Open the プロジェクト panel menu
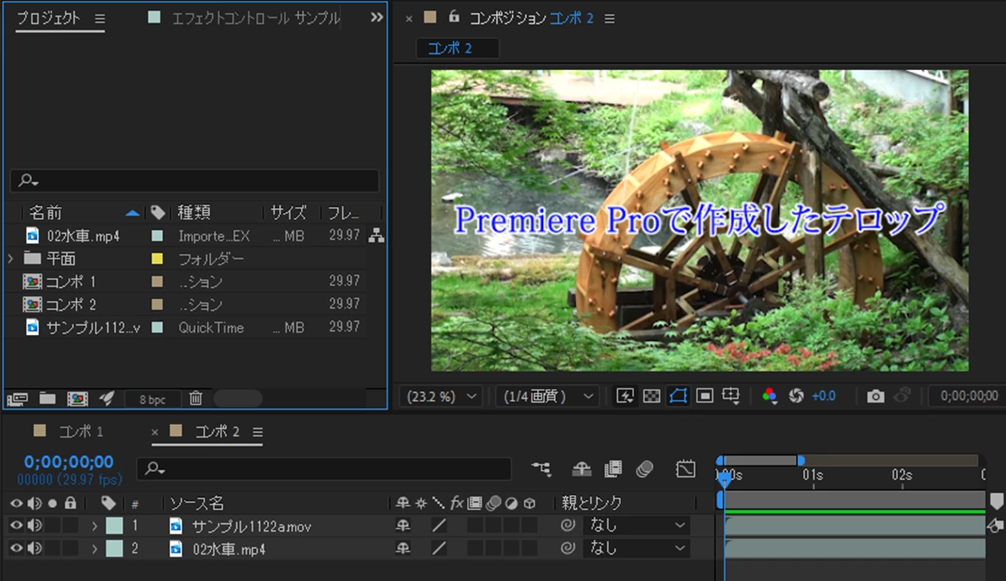Image resolution: width=1006 pixels, height=581 pixels. (x=100, y=19)
